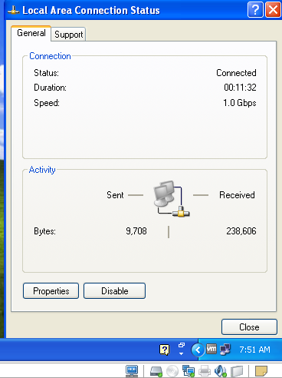Open the VMware Tools tray icon
Viewport: 282px width, 378px height.
pos(211,349)
